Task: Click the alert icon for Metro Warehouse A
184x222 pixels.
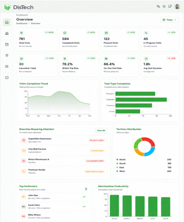Action: point(24,161)
